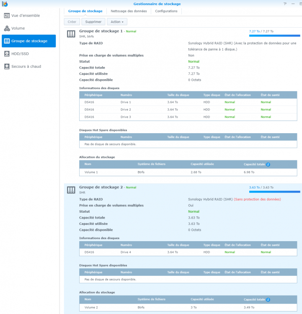302x314 pixels.
Task: Select the Volume 1 allocation row
Action: (188, 172)
